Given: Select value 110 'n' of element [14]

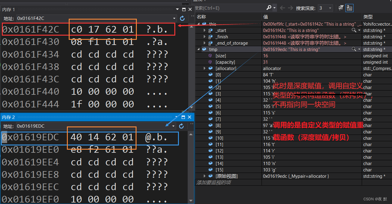Looking at the screenshot, I should tap(269, 164).
